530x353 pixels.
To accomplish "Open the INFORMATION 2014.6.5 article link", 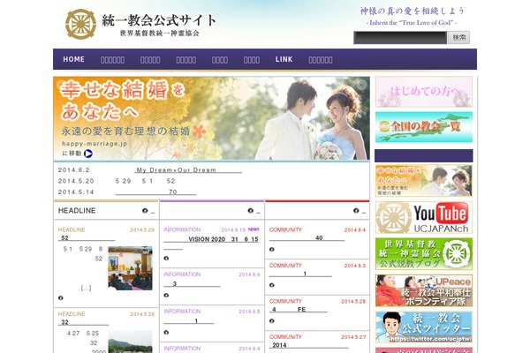I will point(189,321).
